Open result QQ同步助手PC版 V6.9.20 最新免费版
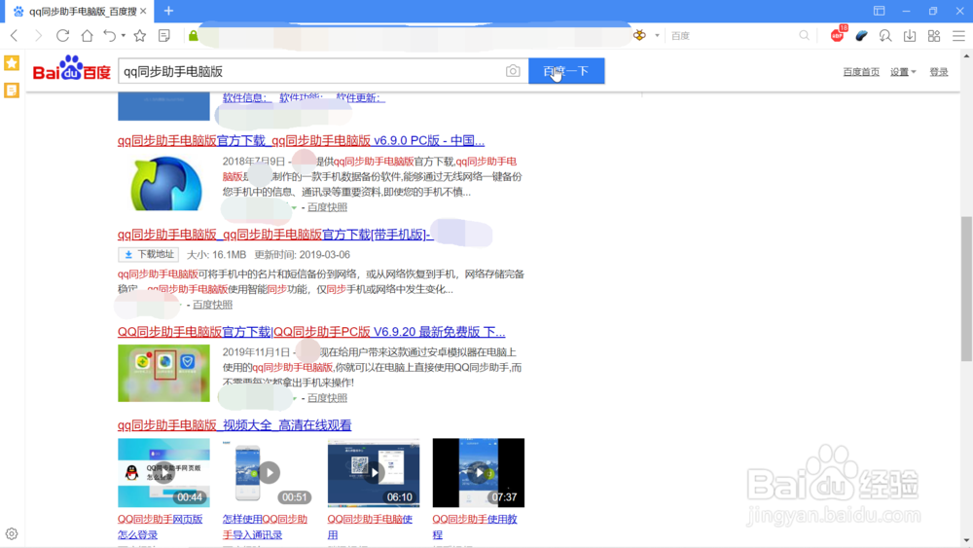This screenshot has width=973, height=548. [311, 332]
